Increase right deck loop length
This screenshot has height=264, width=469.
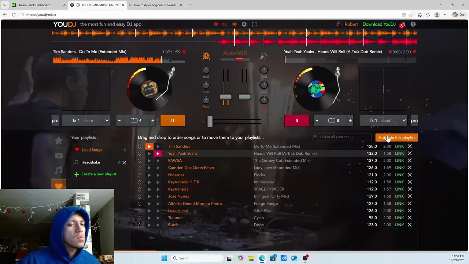coord(350,121)
